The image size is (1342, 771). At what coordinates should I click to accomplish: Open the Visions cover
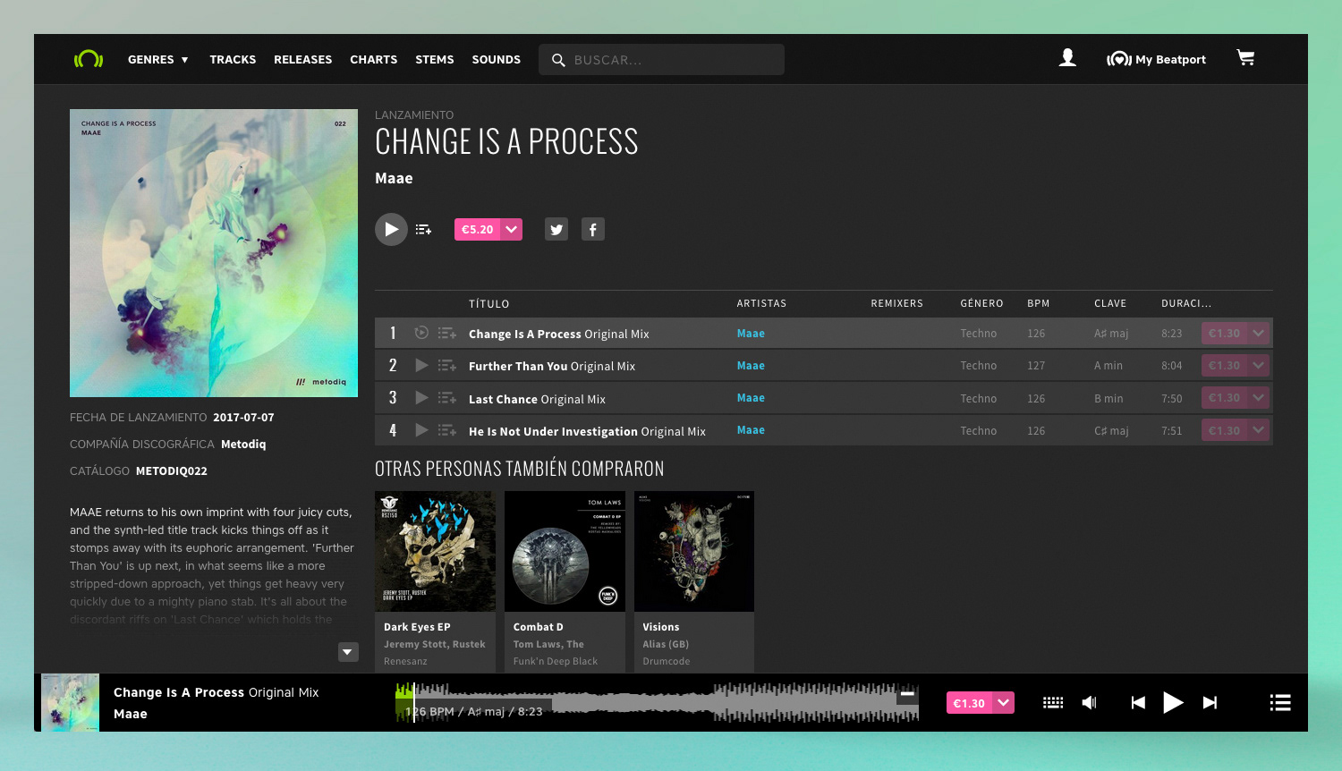(x=694, y=551)
